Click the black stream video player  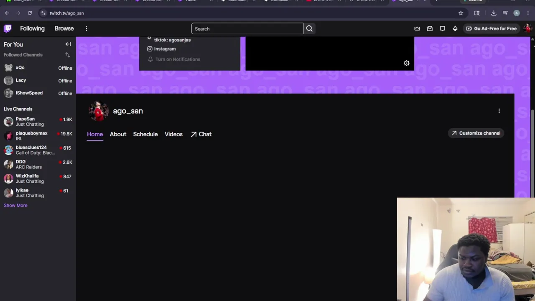[x=330, y=54]
